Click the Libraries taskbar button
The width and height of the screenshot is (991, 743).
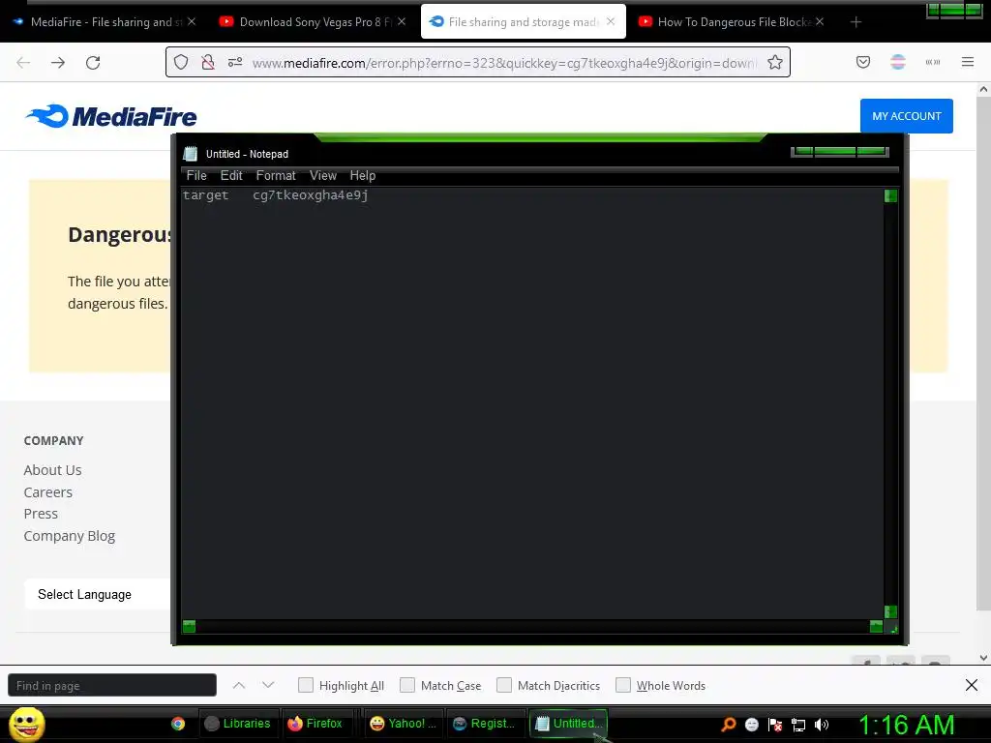click(x=238, y=724)
